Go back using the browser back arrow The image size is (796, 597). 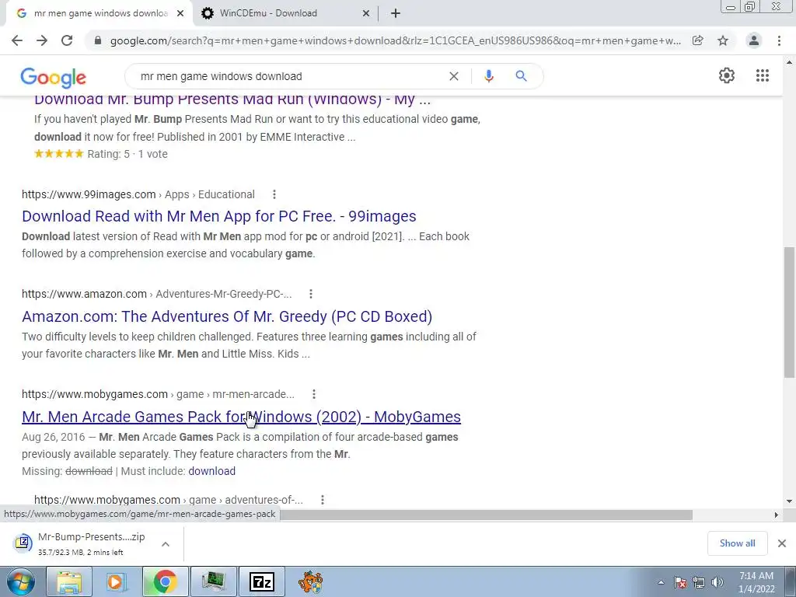click(x=17, y=40)
